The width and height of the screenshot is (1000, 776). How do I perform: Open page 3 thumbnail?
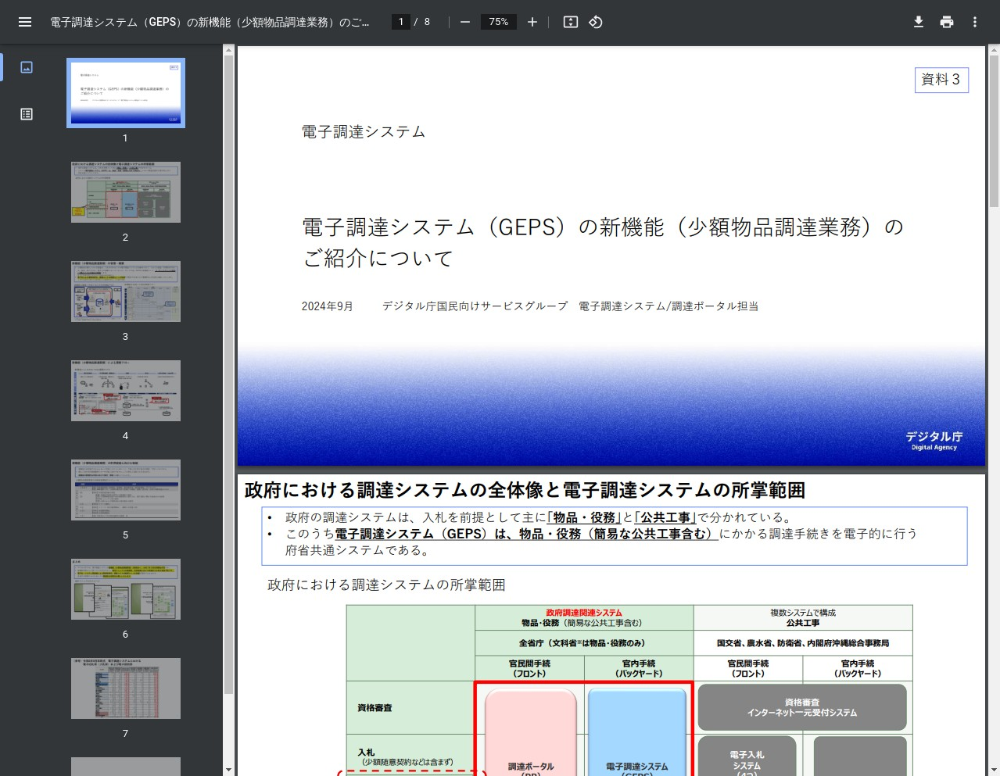(x=126, y=291)
